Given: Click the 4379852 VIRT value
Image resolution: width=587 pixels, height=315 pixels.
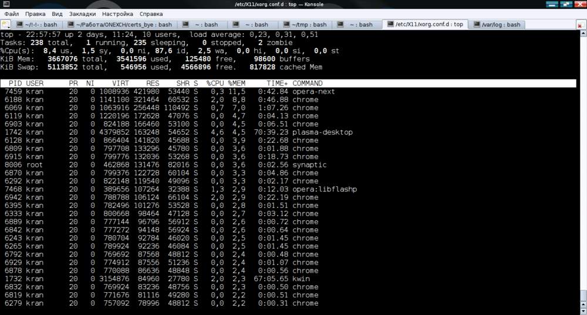Looking at the screenshot, I should point(114,132).
